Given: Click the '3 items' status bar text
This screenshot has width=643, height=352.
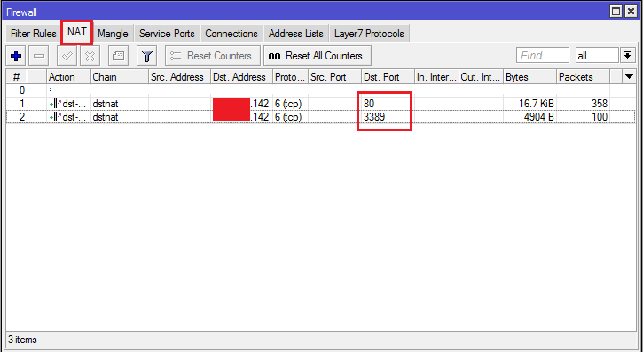Looking at the screenshot, I should [x=22, y=340].
